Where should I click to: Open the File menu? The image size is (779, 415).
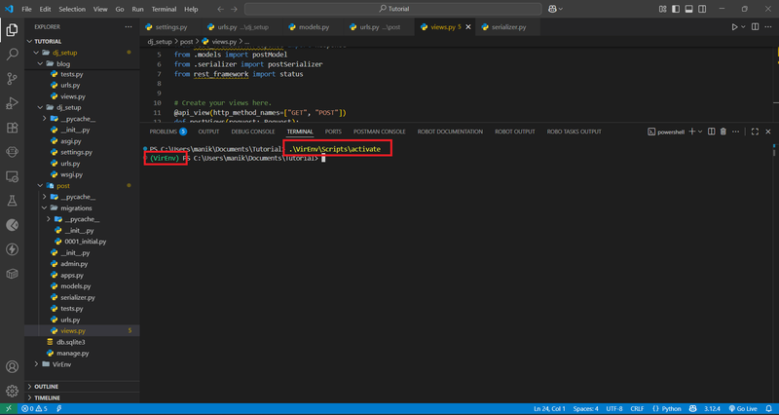[27, 9]
